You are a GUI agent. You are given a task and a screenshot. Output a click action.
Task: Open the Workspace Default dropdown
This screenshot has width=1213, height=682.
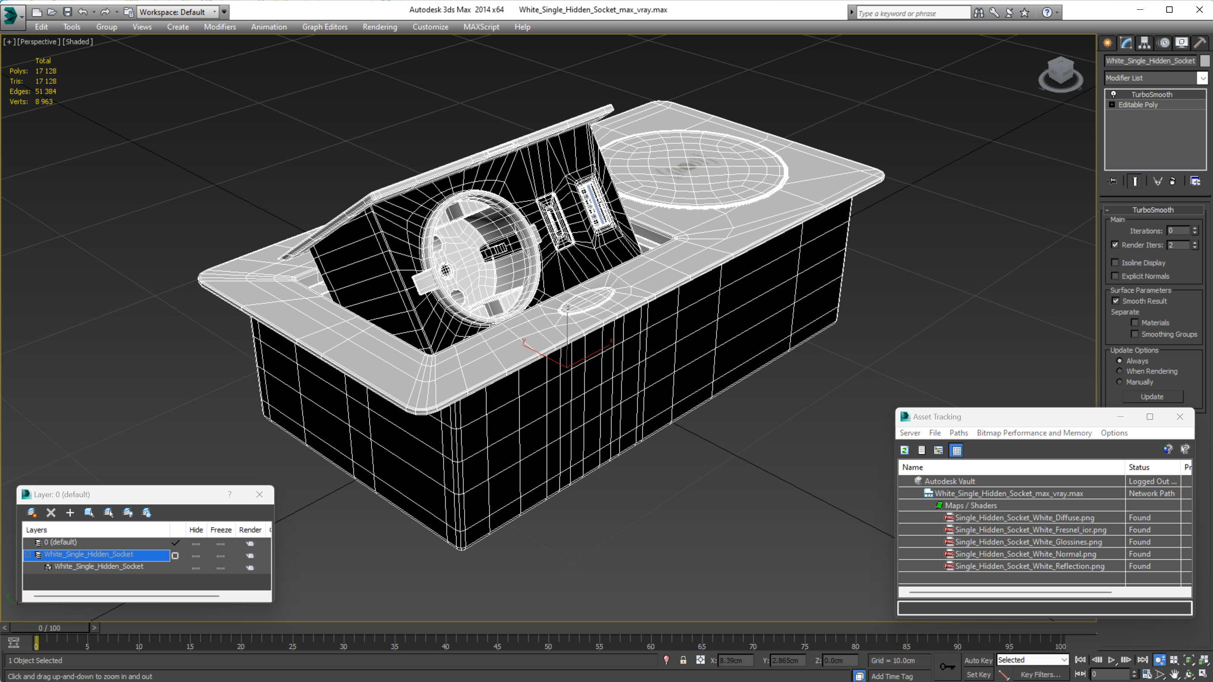(x=215, y=12)
